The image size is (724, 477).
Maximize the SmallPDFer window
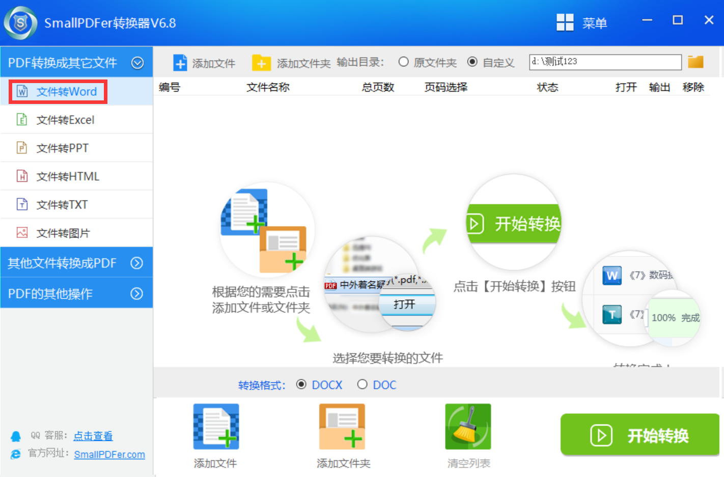pos(678,20)
